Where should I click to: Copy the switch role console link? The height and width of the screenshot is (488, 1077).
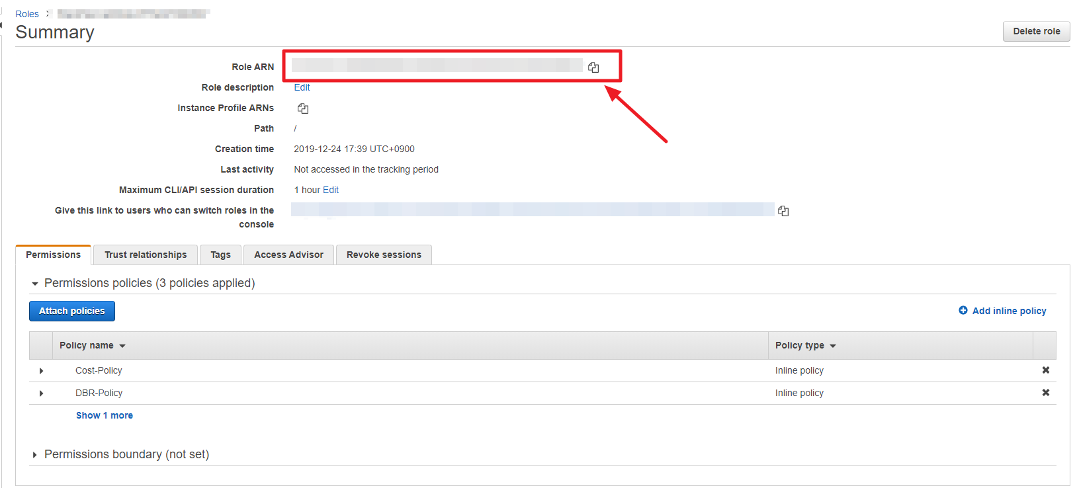(783, 211)
